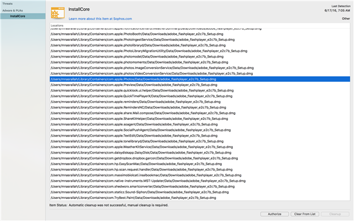Image resolution: width=354 pixels, height=221 pixels.
Task: Click the Cleanup button
Action: (x=335, y=214)
